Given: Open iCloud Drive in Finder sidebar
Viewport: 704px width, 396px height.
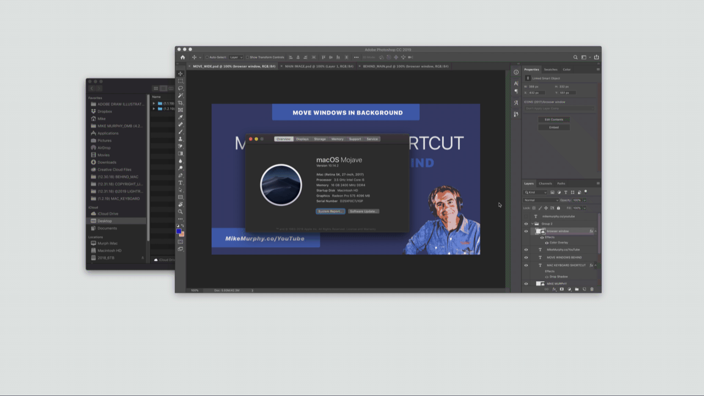Looking at the screenshot, I should 108,213.
